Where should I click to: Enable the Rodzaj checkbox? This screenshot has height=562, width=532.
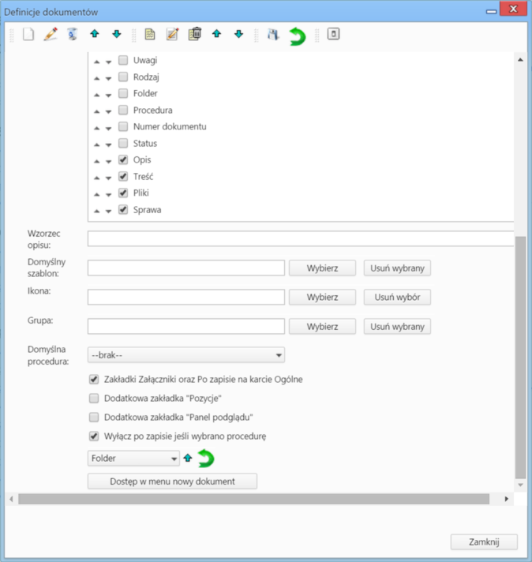coord(123,77)
